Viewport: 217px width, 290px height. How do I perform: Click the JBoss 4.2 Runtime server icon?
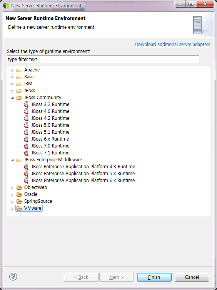click(26, 118)
